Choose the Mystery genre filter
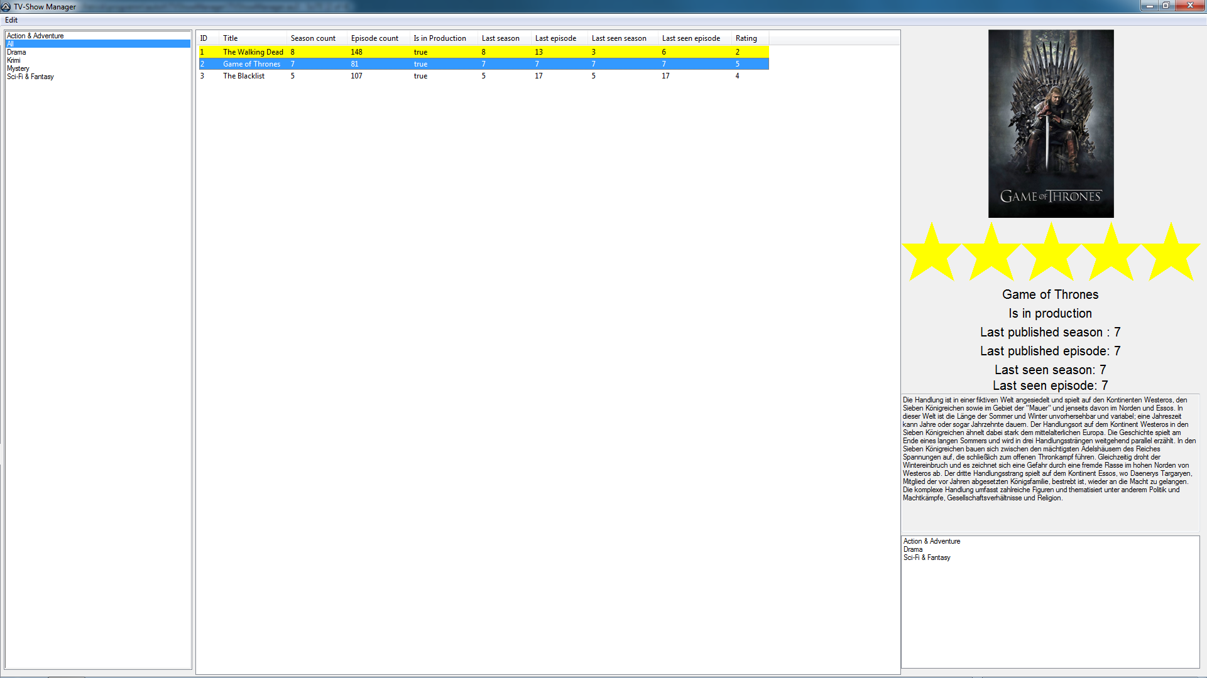Screen dimensions: 1207x678 (x=18, y=68)
